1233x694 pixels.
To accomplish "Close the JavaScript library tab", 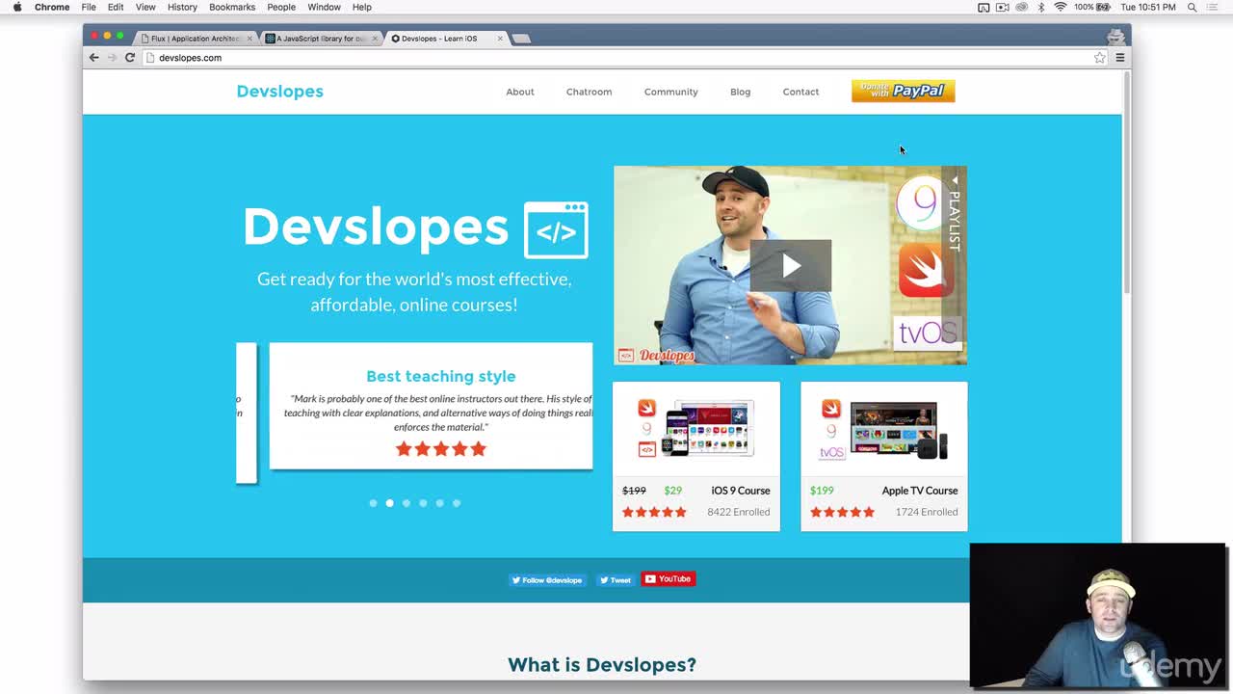I will click(375, 39).
